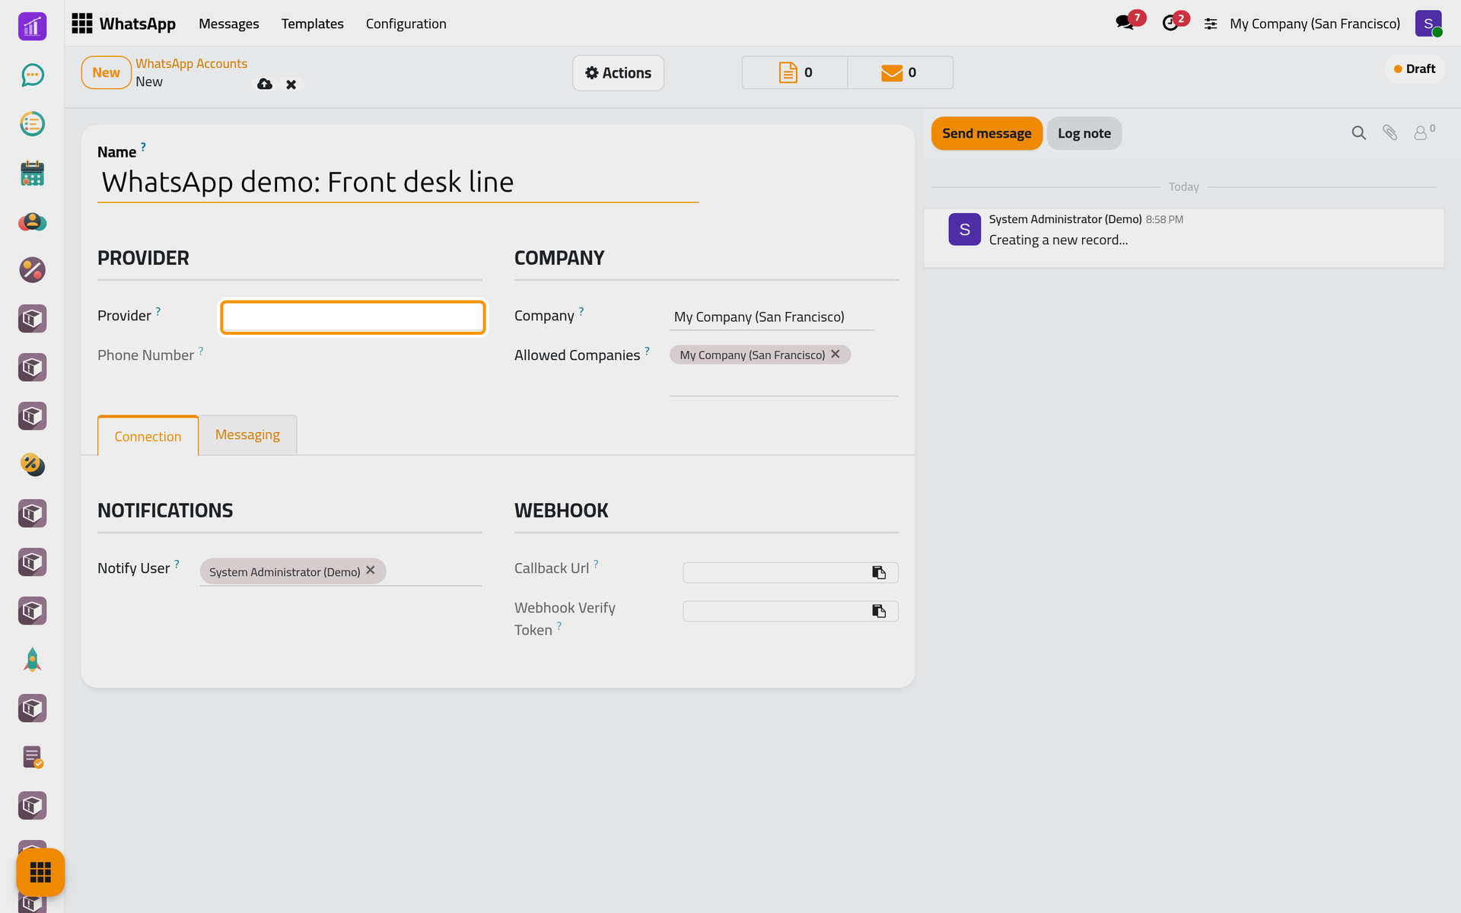Discard changes with the X icon

click(291, 84)
